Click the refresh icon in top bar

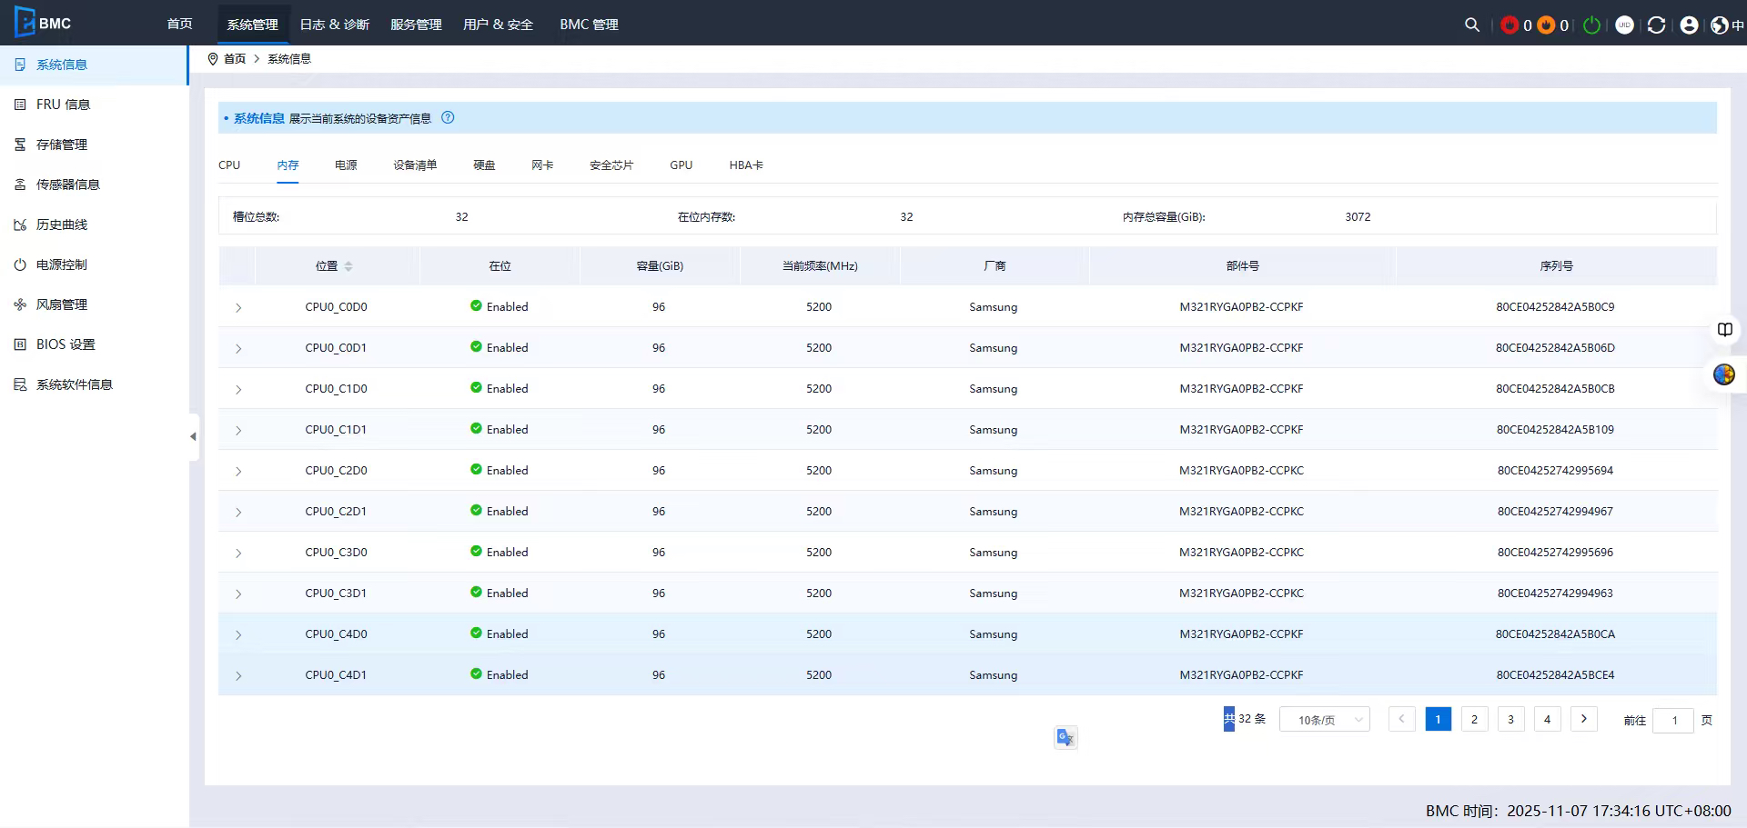[1656, 25]
